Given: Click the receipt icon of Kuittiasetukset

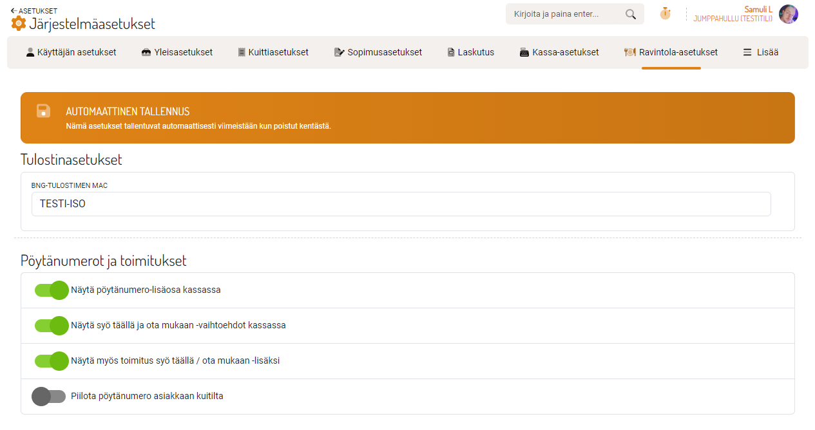Looking at the screenshot, I should click(242, 52).
